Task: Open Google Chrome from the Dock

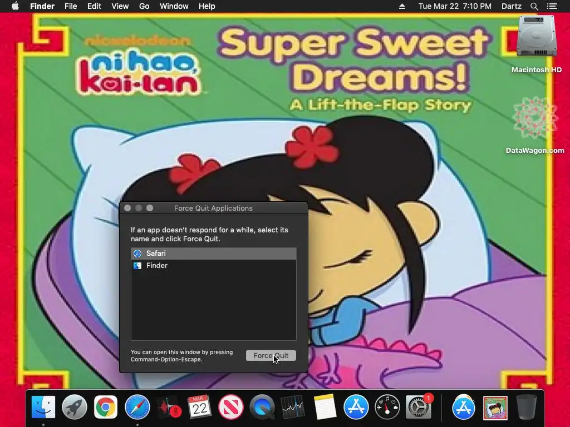Action: coord(106,407)
